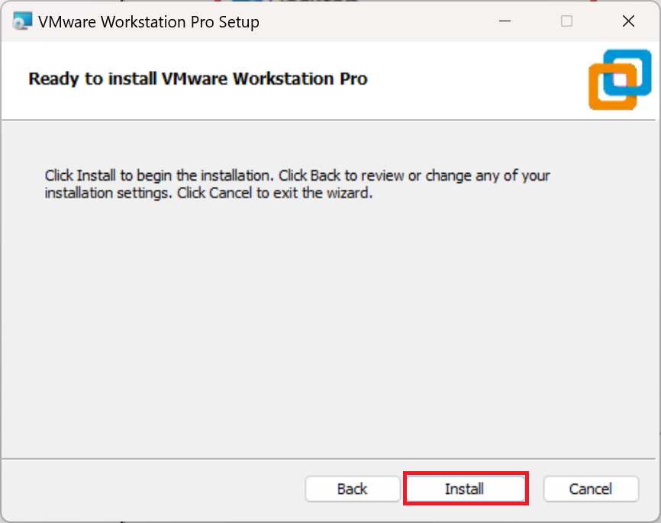The width and height of the screenshot is (661, 523).
Task: Click the Ready to install heading
Action: click(x=198, y=79)
